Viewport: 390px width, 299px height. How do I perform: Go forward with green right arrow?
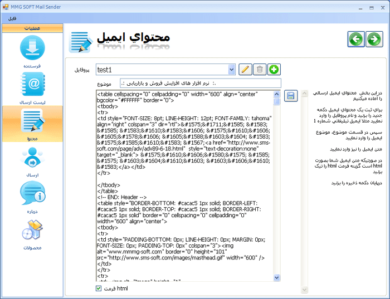point(374,39)
